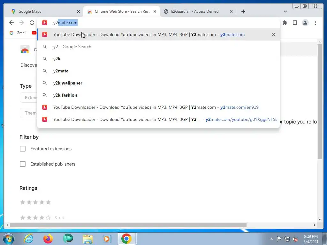Open Windows Explorer folder on taskbar
Viewport: 327px width, 245px height.
pyautogui.click(x=88, y=239)
